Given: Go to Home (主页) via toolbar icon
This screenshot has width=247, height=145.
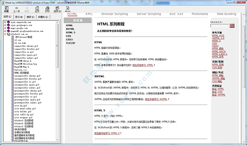Looking at the screenshot, I should pyautogui.click(x=37, y=8).
